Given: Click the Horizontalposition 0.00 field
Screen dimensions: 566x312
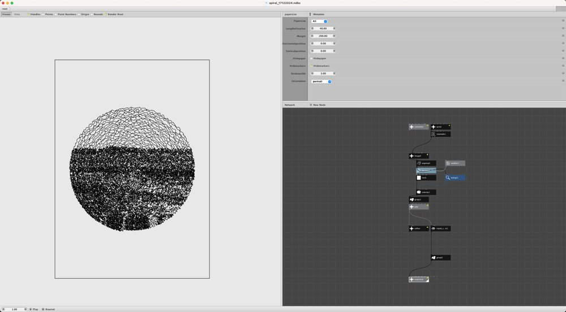Looking at the screenshot, I should pos(323,44).
